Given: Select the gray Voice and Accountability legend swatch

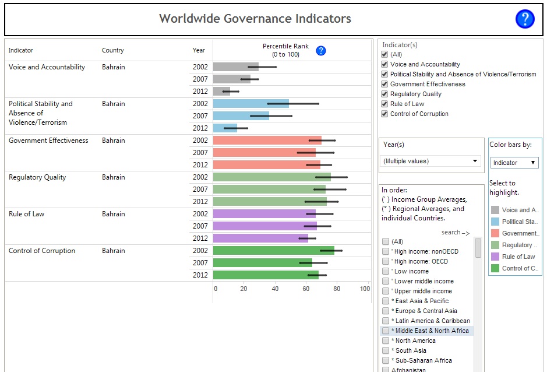Looking at the screenshot, I should click(x=495, y=210).
